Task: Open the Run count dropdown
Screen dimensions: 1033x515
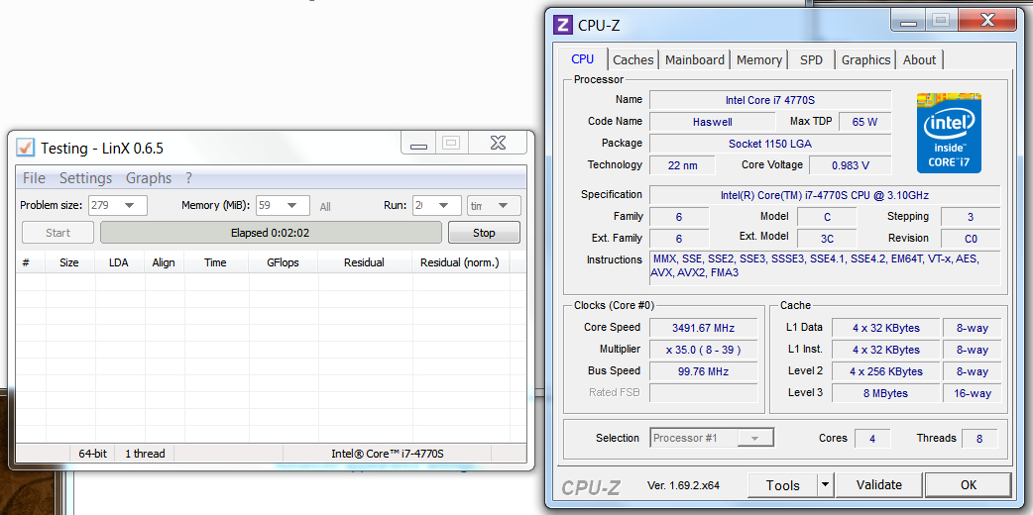Action: coord(437,205)
